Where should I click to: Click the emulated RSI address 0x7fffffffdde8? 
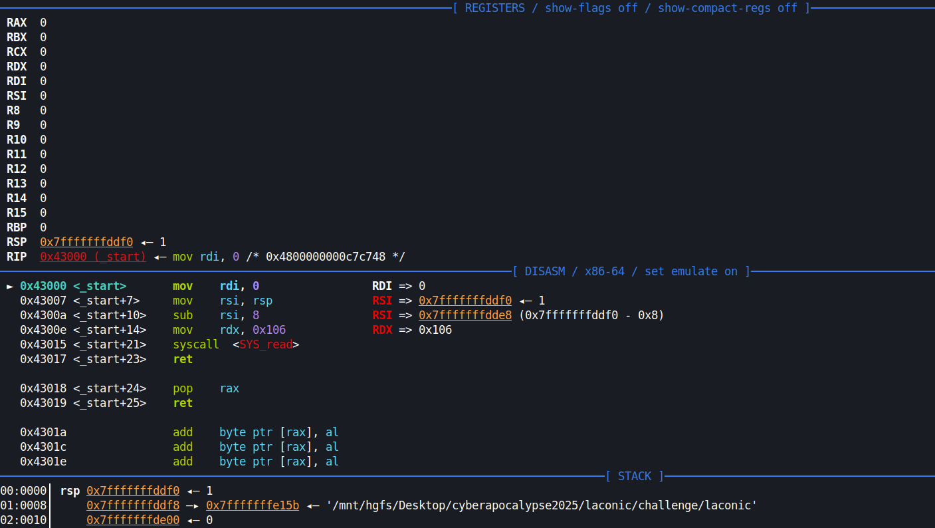coord(465,315)
